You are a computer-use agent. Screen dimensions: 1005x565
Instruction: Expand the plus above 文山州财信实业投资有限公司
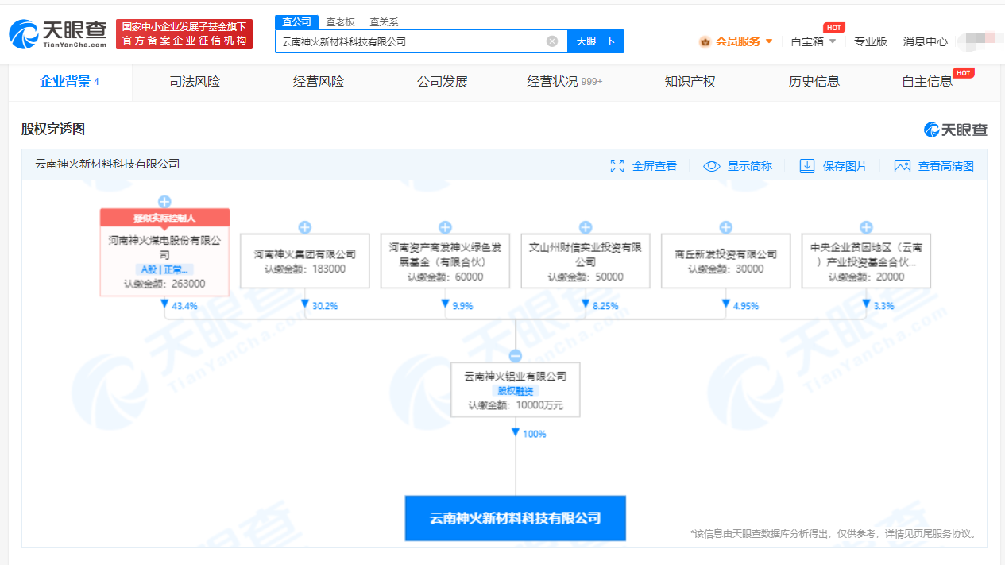586,227
